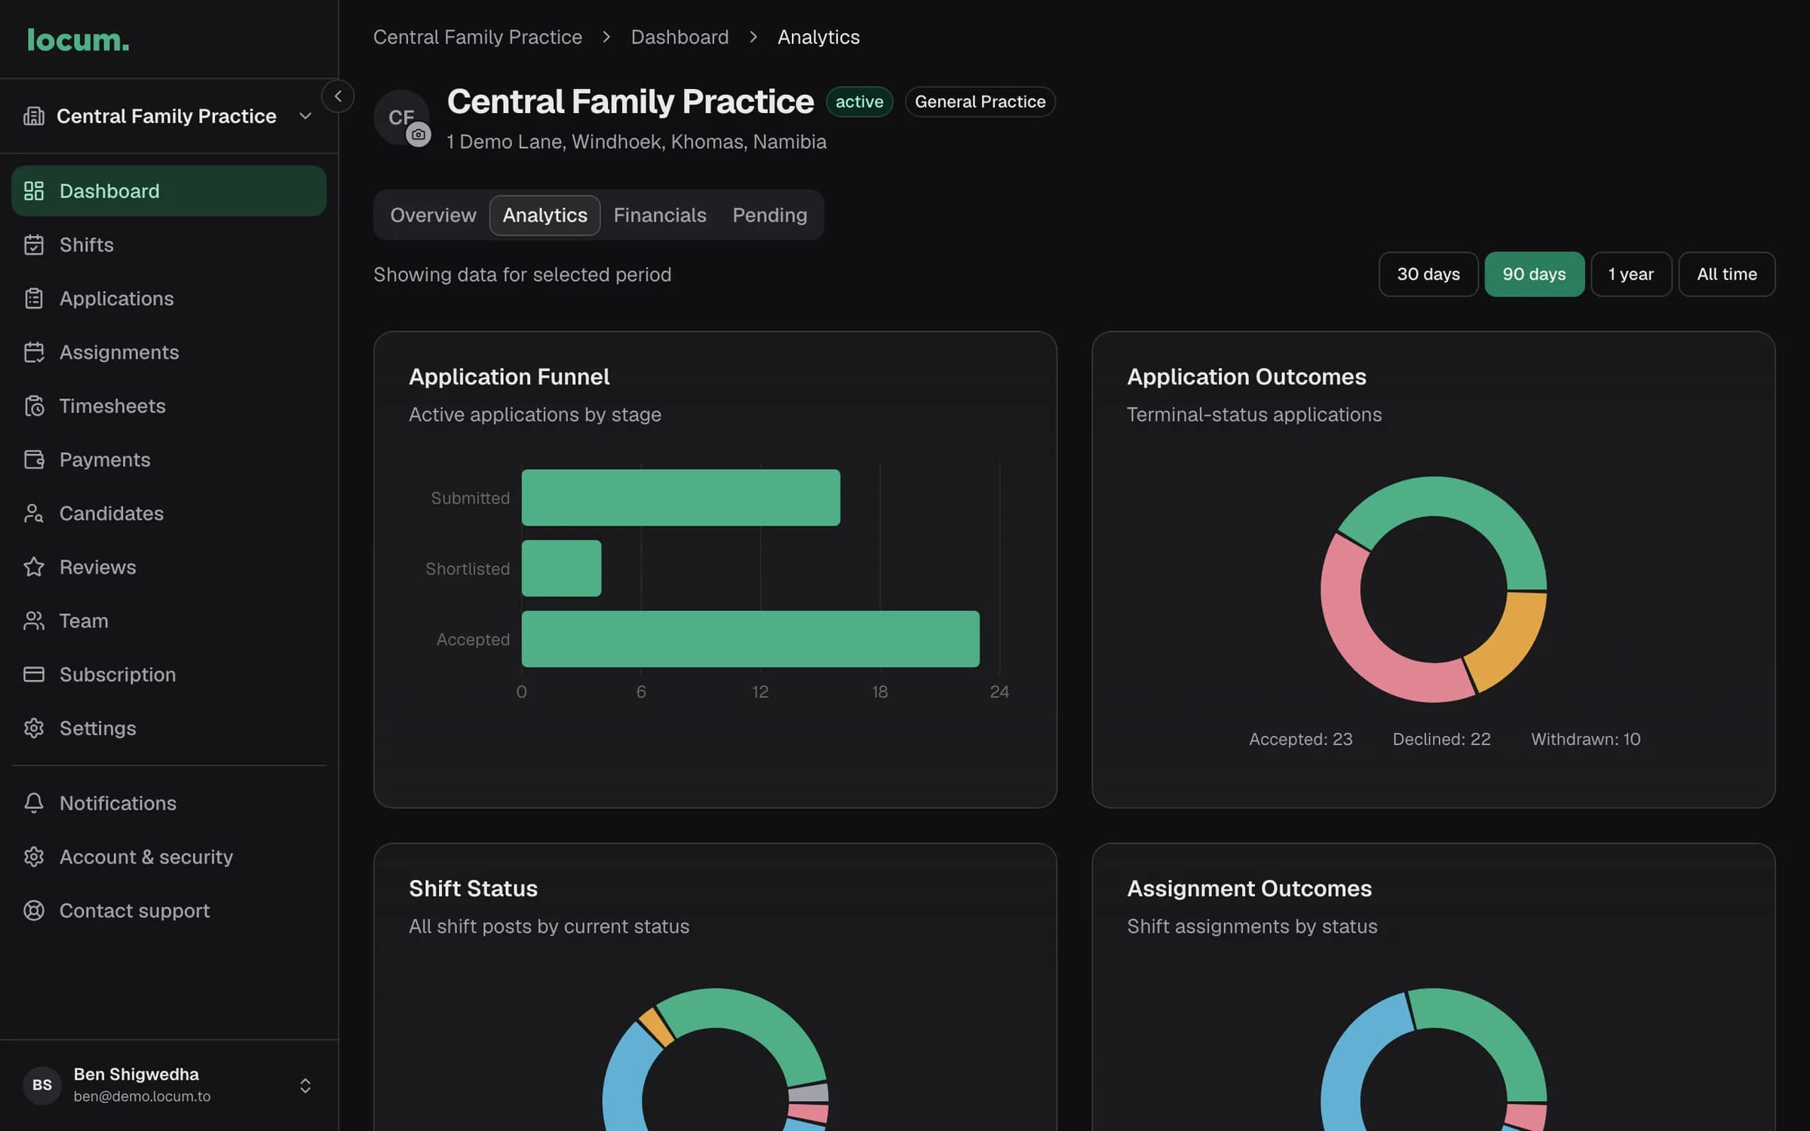Image resolution: width=1810 pixels, height=1131 pixels.
Task: Open Assignments in the sidebar
Action: (x=169, y=352)
